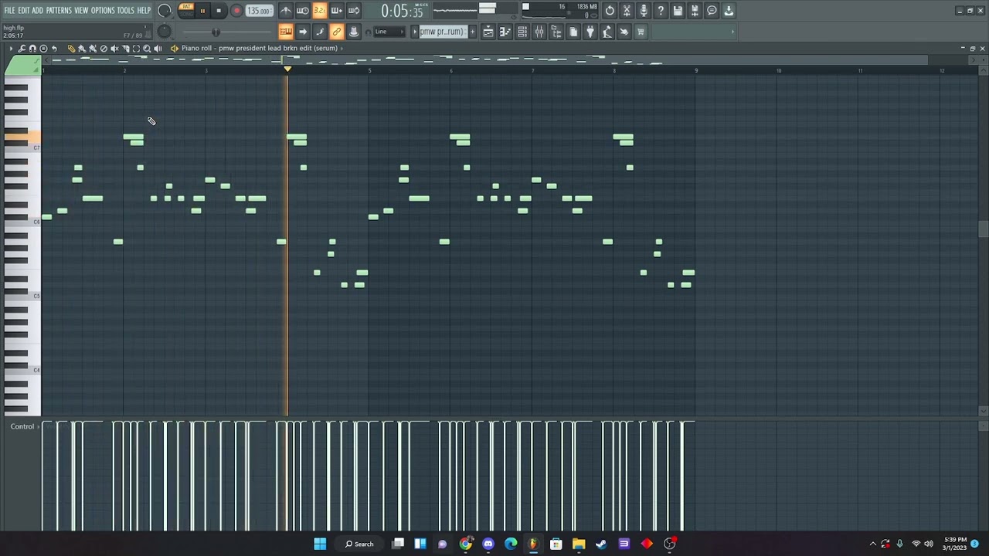Add new pattern with plus button
This screenshot has height=556, width=989.
(x=473, y=32)
